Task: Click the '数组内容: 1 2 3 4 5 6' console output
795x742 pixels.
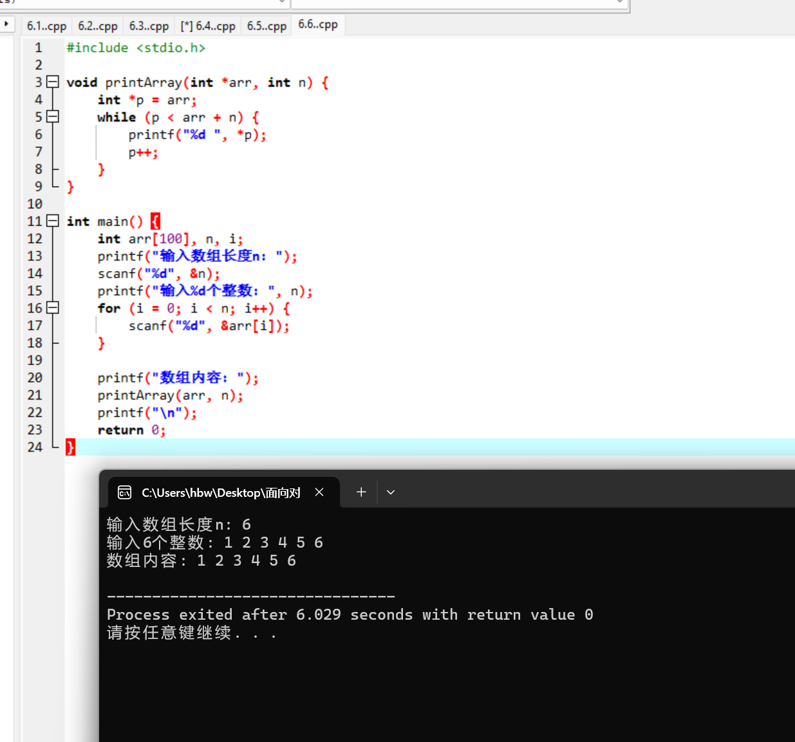Action: (201, 561)
